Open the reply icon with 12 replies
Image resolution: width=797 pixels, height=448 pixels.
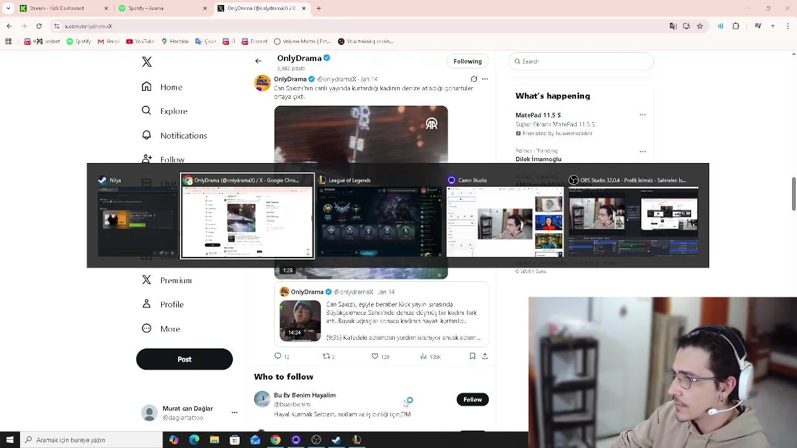point(278,356)
